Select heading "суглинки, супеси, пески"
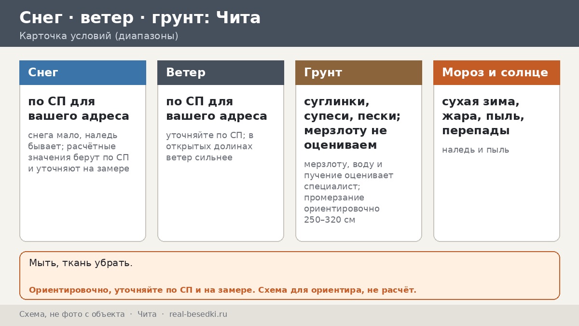The image size is (579, 326). click(352, 109)
